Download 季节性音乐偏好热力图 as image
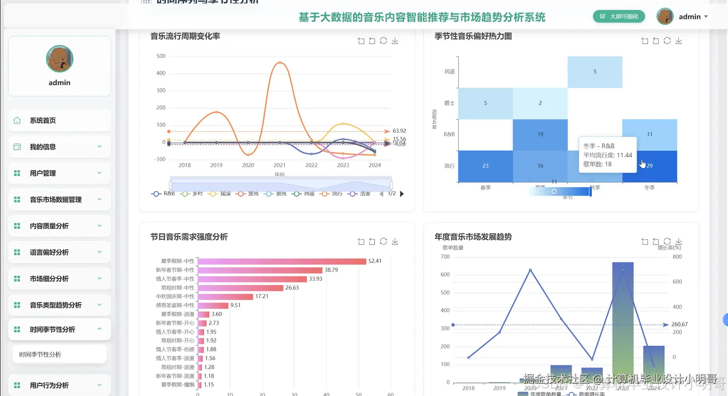 pos(679,41)
